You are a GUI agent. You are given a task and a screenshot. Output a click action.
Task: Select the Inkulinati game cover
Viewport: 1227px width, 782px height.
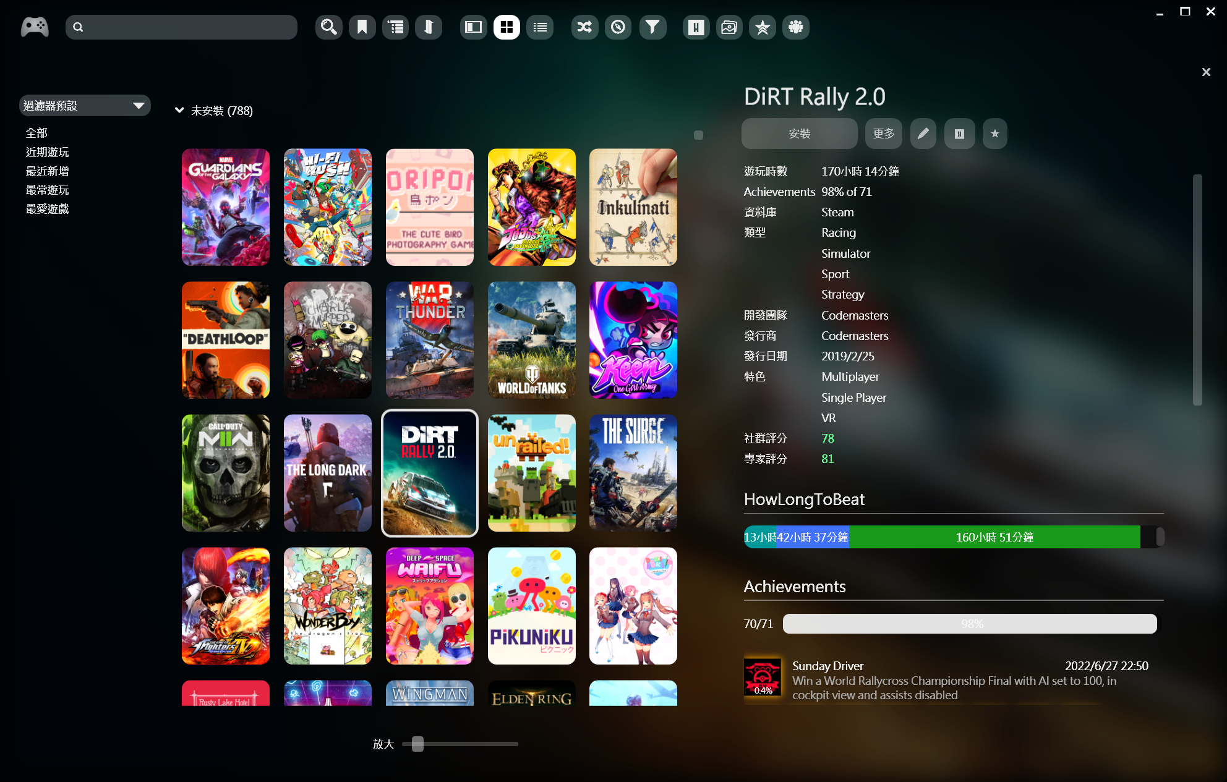click(x=633, y=207)
